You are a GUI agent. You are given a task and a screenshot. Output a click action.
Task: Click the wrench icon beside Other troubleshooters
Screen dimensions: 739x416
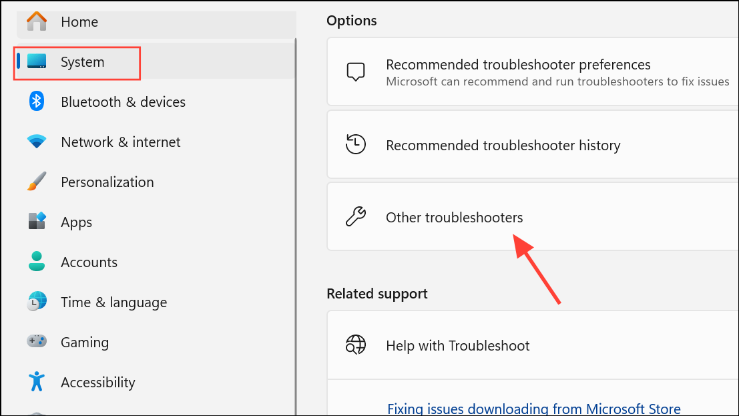(356, 216)
